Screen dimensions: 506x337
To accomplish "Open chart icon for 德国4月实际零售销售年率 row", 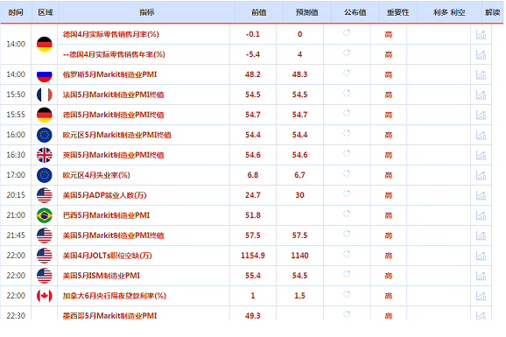I will [x=481, y=54].
